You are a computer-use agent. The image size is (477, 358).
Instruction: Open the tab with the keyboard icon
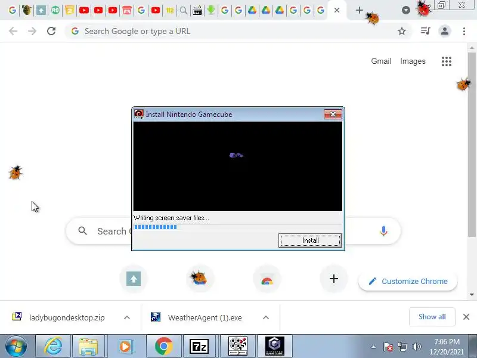point(197,10)
